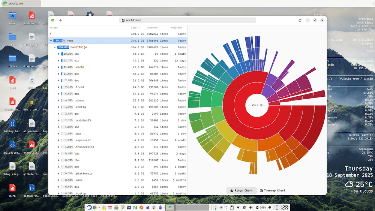
Task: Switch to Rings Chart view
Action: (241, 190)
